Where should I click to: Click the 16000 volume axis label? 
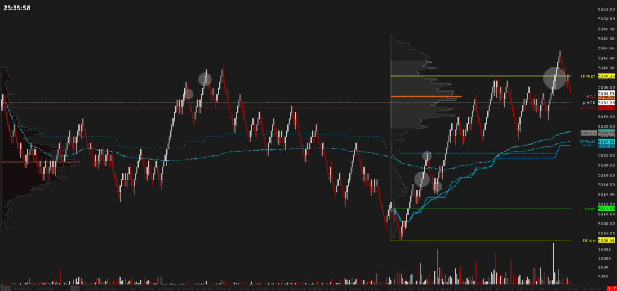pos(604,249)
